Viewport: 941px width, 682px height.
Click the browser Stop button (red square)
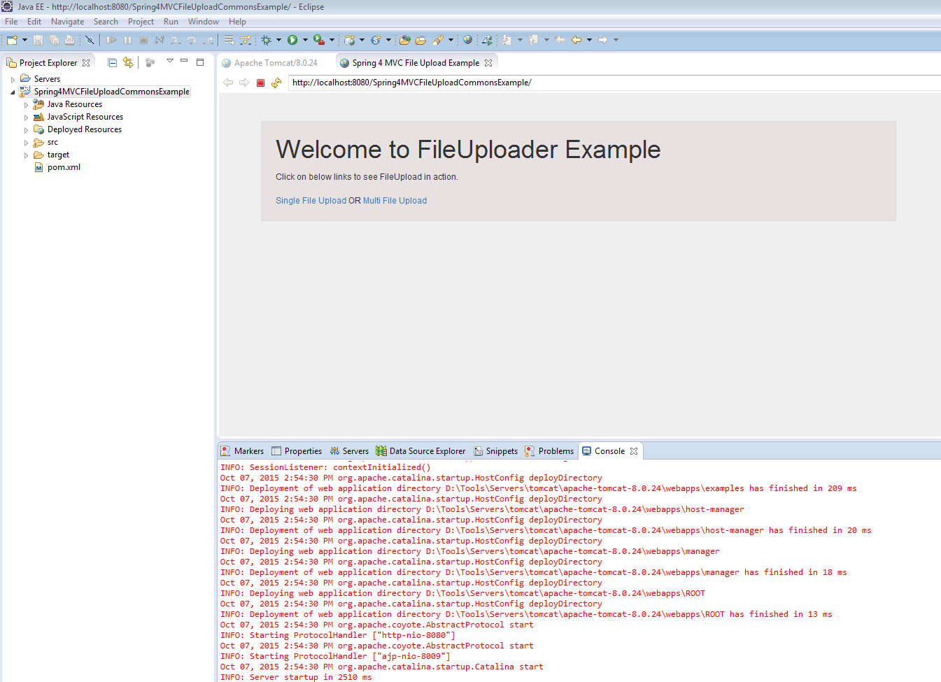pos(260,83)
